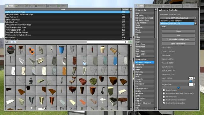Click the Save button in Advanced Duplicator
Viewport: 204px width, 115px height.
click(178, 35)
